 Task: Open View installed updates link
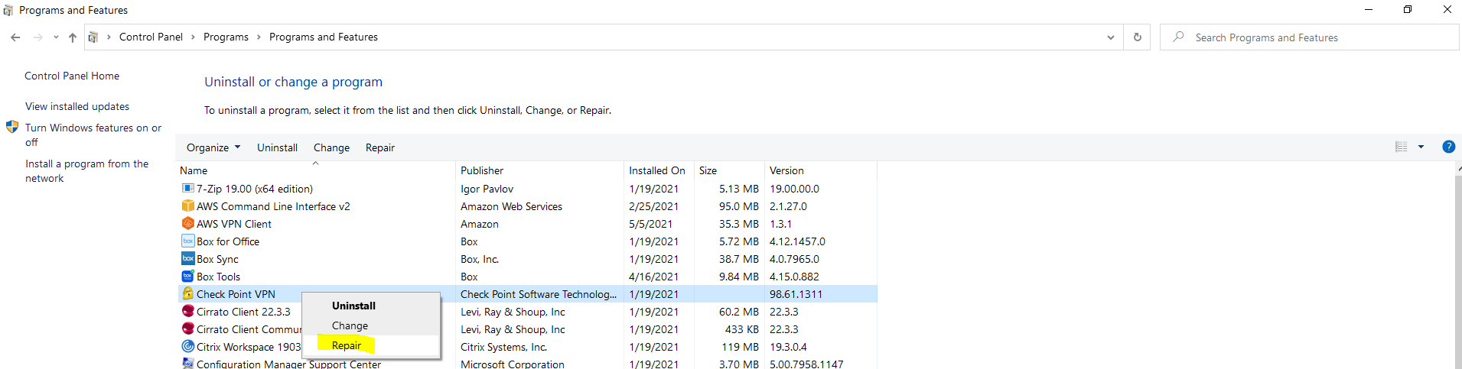pos(77,106)
